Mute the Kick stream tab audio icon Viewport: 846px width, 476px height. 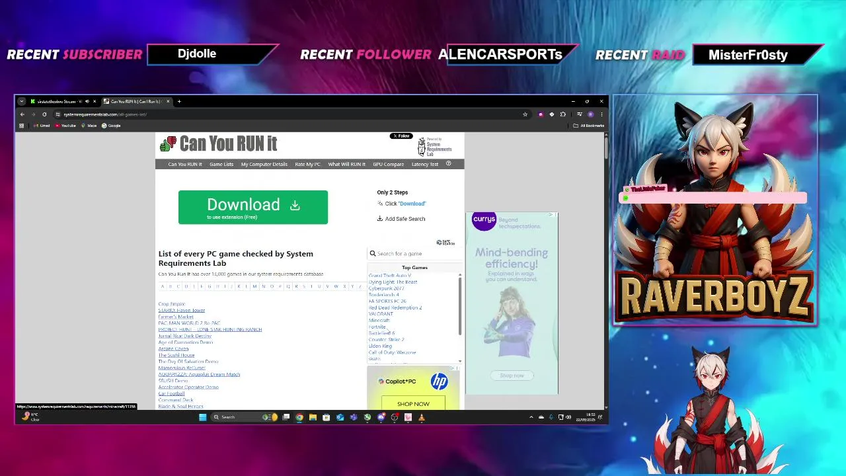pyautogui.click(x=87, y=101)
